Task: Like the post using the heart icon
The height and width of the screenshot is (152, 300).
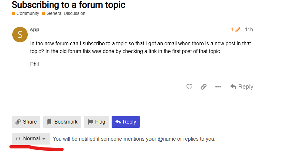Action: click(189, 87)
